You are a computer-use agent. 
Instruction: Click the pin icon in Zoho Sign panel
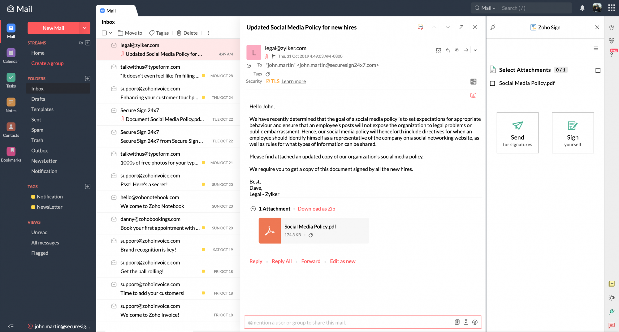pos(493,27)
